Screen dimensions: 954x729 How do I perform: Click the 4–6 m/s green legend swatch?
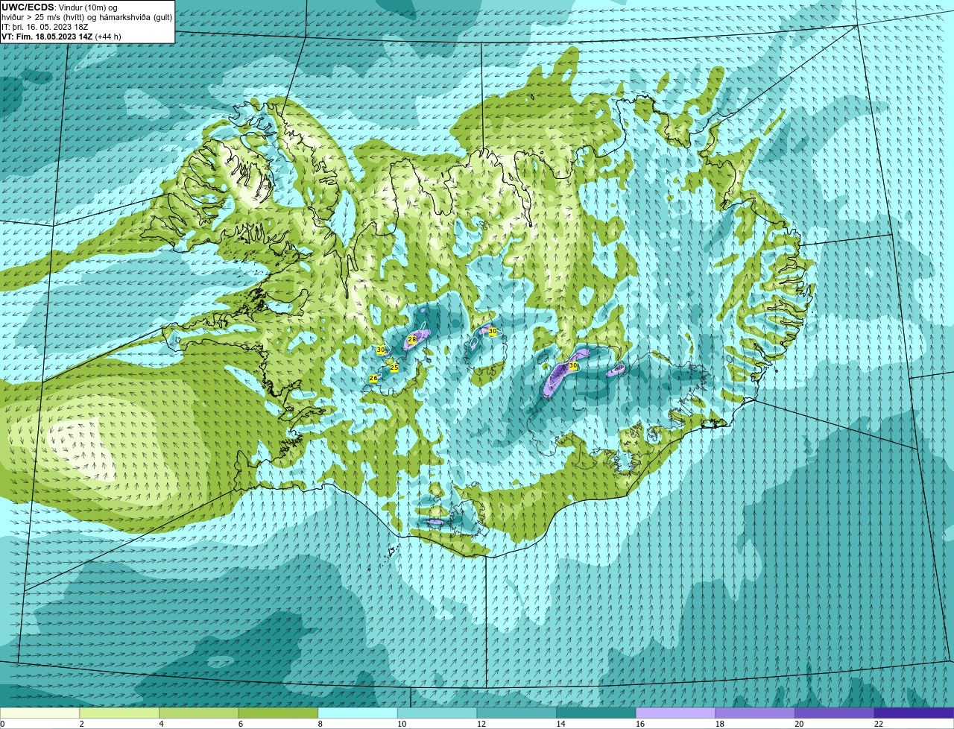pyautogui.click(x=199, y=713)
